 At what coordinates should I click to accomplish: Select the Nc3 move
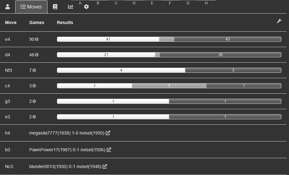[x=9, y=166]
